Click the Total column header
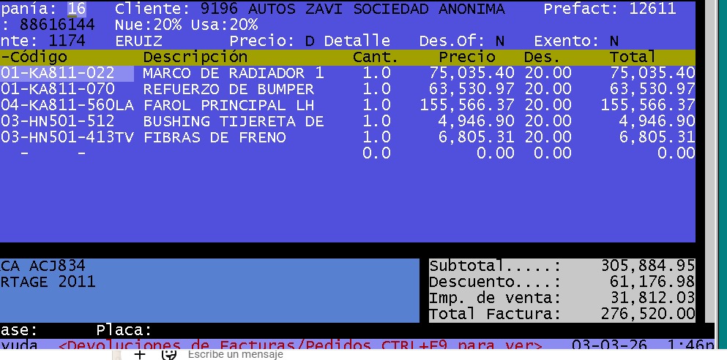This screenshot has width=727, height=360. click(x=633, y=57)
